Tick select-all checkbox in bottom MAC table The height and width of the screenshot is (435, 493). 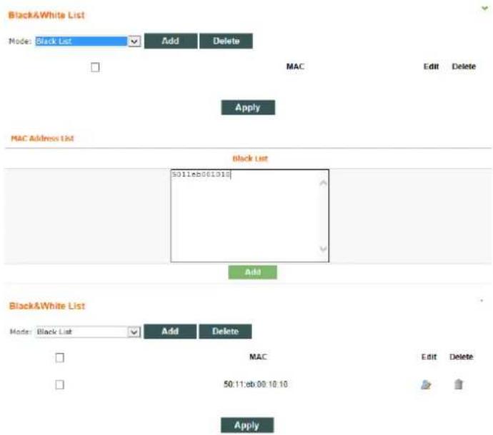click(60, 357)
